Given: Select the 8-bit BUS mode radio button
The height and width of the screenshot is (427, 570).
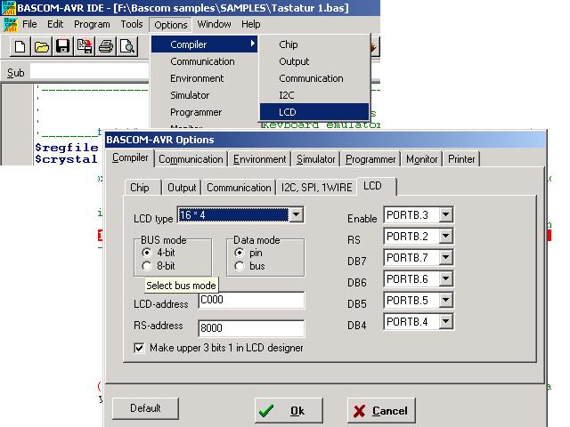Looking at the screenshot, I should click(147, 266).
